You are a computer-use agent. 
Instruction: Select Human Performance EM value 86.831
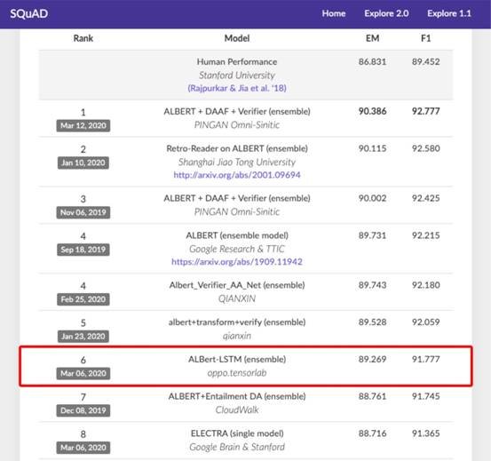[372, 61]
